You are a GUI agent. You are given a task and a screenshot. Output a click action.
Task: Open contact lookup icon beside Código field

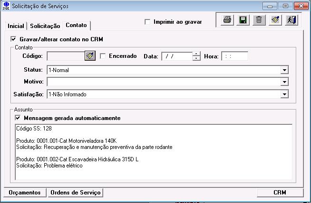[90, 56]
